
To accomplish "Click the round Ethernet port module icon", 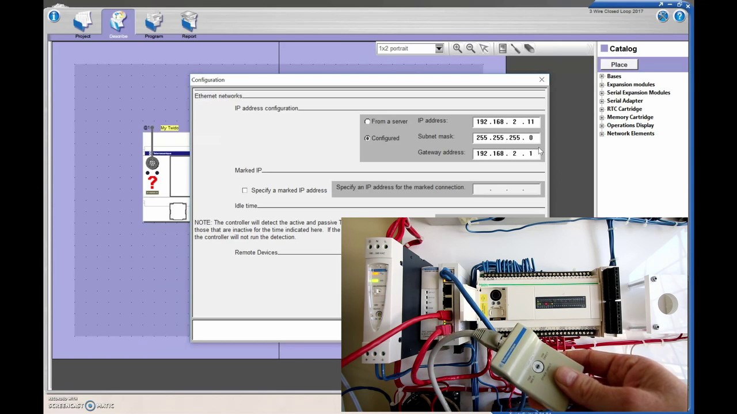I will 152,163.
